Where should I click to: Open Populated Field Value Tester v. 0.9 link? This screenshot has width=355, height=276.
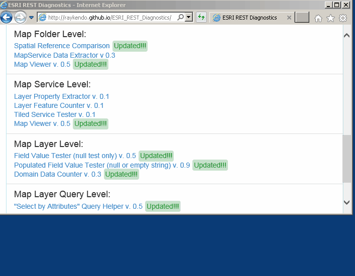(x=102, y=165)
